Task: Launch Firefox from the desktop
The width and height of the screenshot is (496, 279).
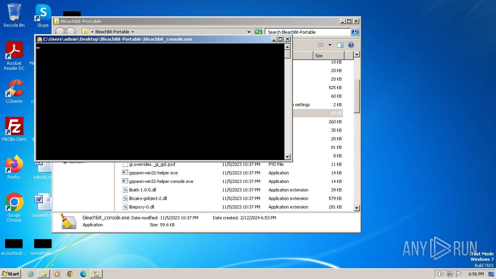Action: (14, 167)
